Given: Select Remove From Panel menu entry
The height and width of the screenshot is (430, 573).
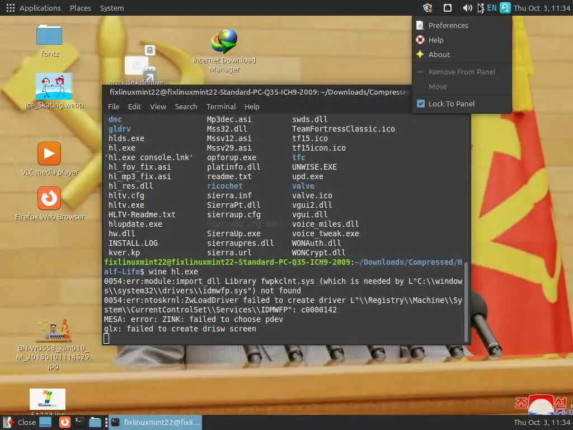Looking at the screenshot, I should 462,72.
